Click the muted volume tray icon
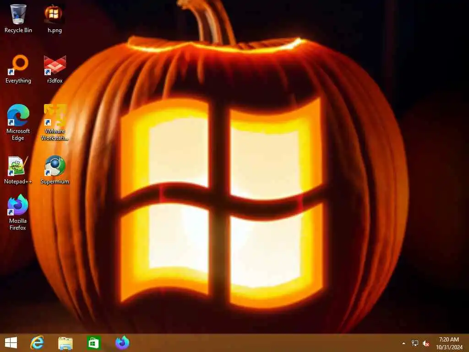 point(426,343)
